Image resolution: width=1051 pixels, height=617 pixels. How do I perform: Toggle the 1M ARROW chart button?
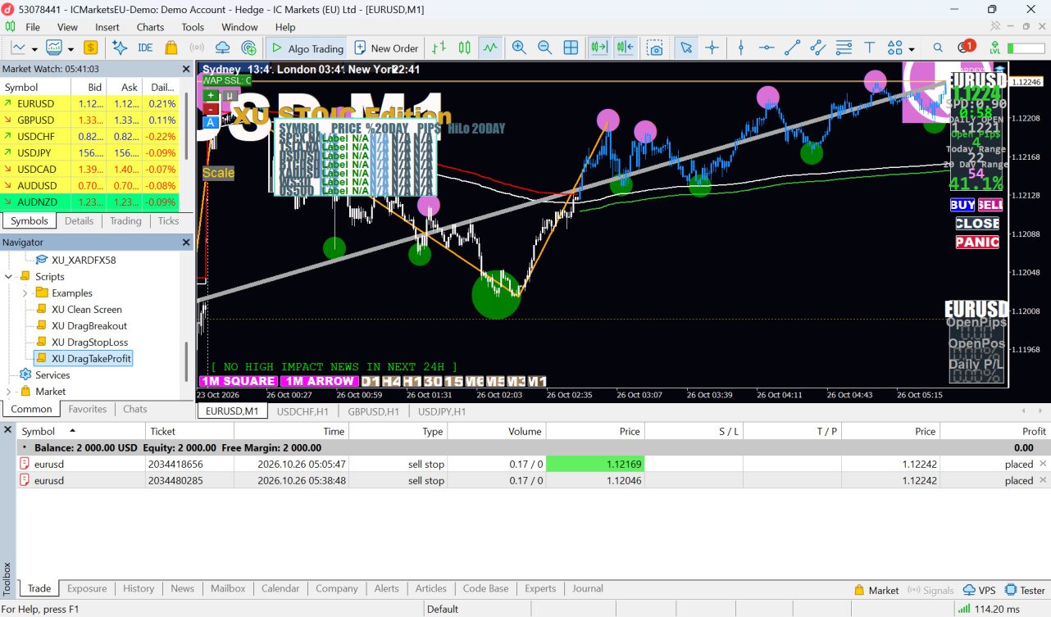[x=319, y=381]
